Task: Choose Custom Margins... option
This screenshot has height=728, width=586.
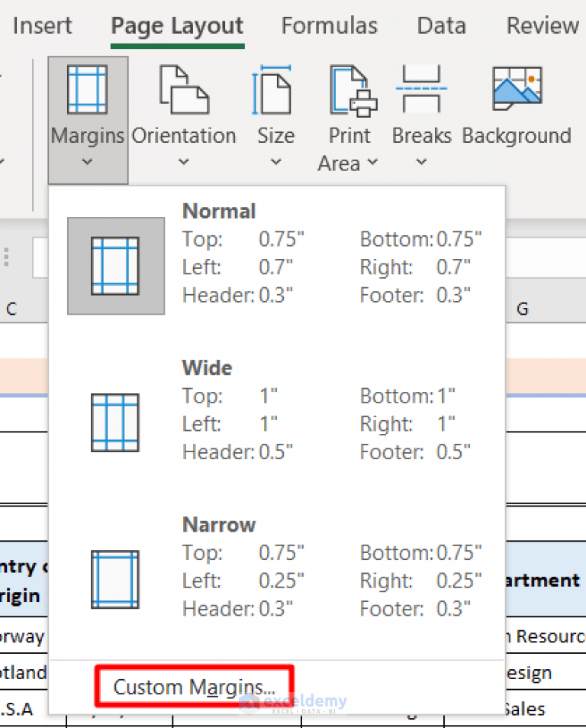Action: pyautogui.click(x=194, y=686)
